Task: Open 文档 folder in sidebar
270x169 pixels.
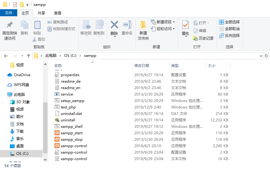Action: pos(17,124)
